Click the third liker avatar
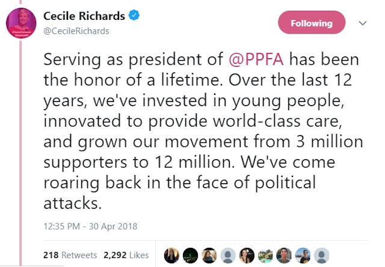Screen dimensions: 385x267 point(209,254)
